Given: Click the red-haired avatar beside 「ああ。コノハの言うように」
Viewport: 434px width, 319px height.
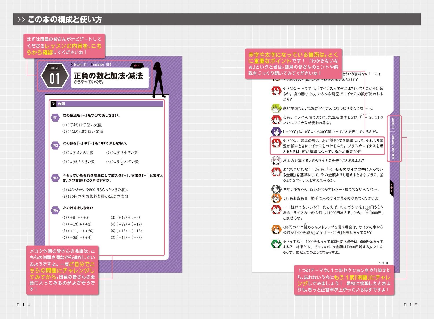Looking at the screenshot, I should (x=276, y=119).
